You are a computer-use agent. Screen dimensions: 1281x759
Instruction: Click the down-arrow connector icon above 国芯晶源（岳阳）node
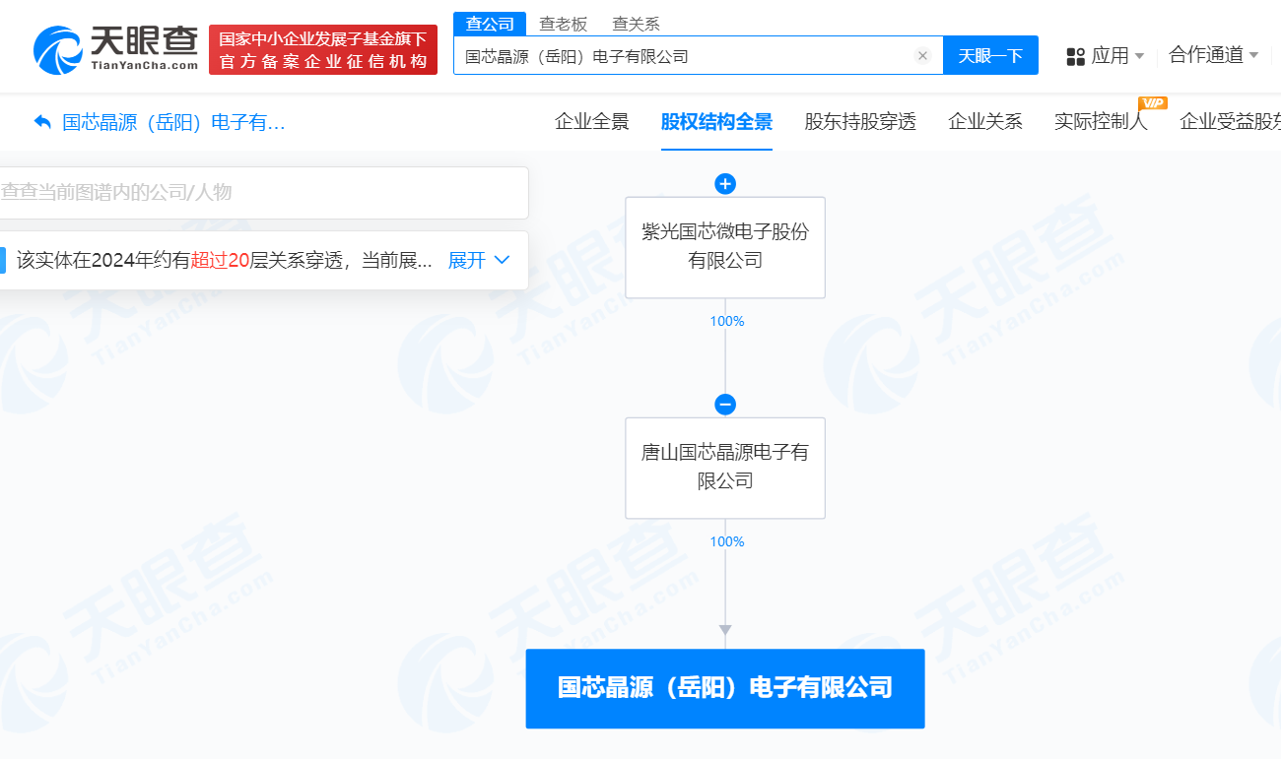click(x=725, y=629)
